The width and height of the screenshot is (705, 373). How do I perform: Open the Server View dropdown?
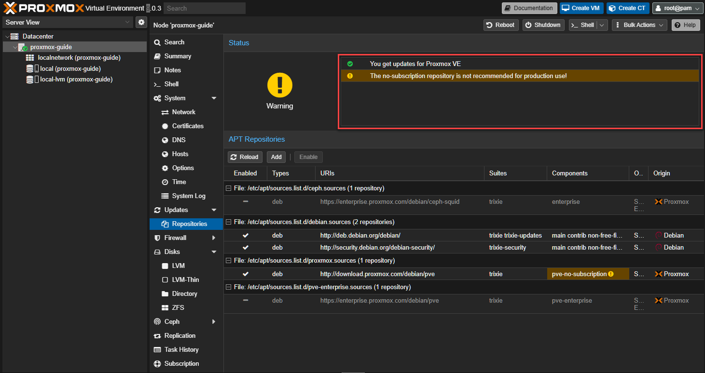(x=68, y=22)
